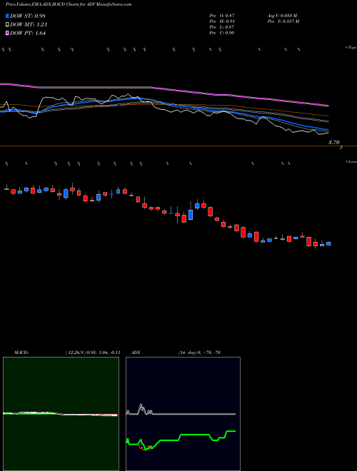Click the 'Pre H: 0.91' high value
The image size is (357, 471).
tap(222, 21)
